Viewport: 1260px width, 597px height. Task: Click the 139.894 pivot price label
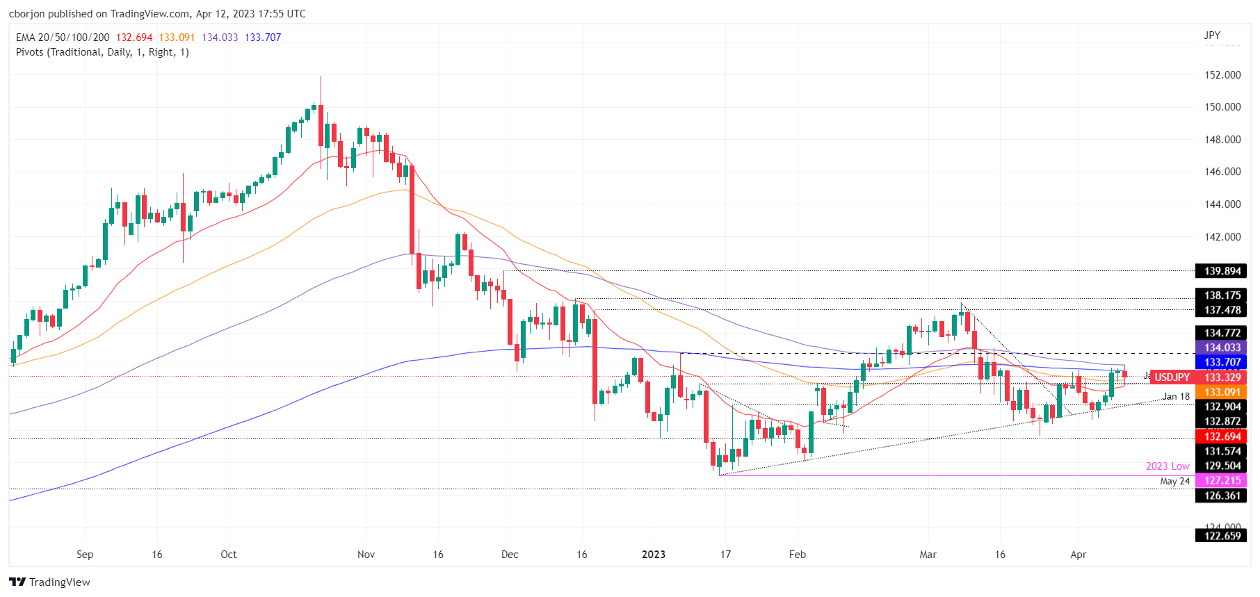(1222, 271)
